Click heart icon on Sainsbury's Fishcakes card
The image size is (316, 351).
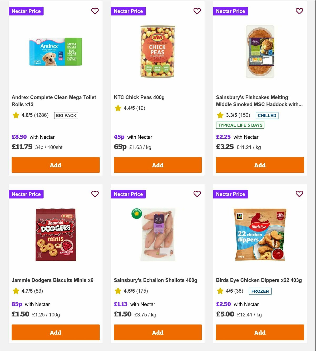click(299, 11)
